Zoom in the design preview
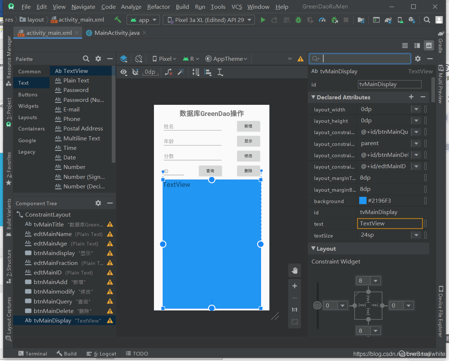449x361 pixels. [295, 286]
